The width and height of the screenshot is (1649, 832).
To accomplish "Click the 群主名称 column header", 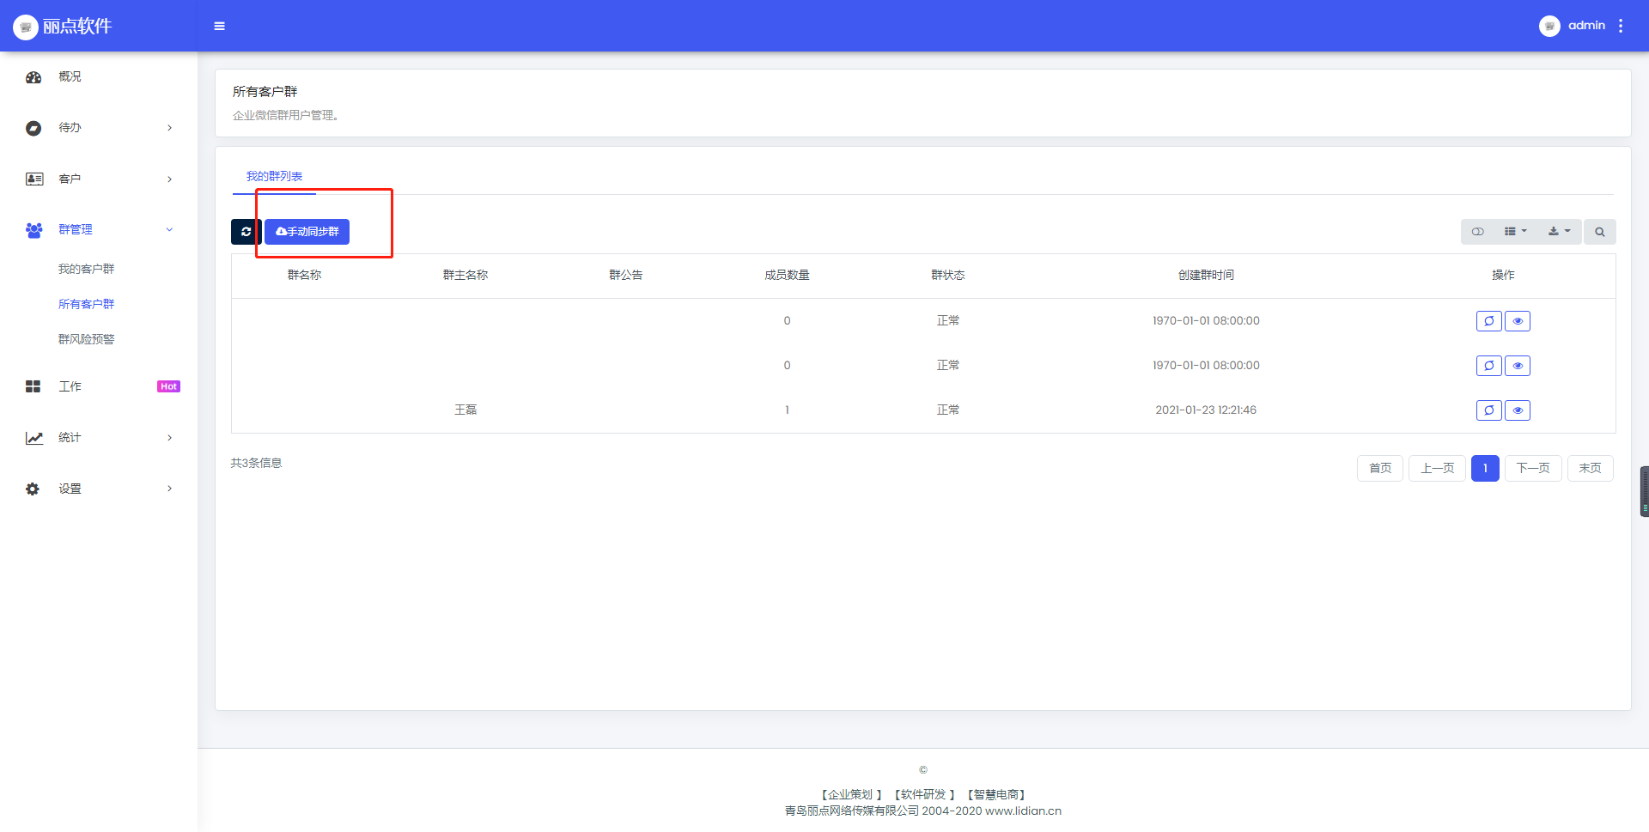I will click(465, 276).
